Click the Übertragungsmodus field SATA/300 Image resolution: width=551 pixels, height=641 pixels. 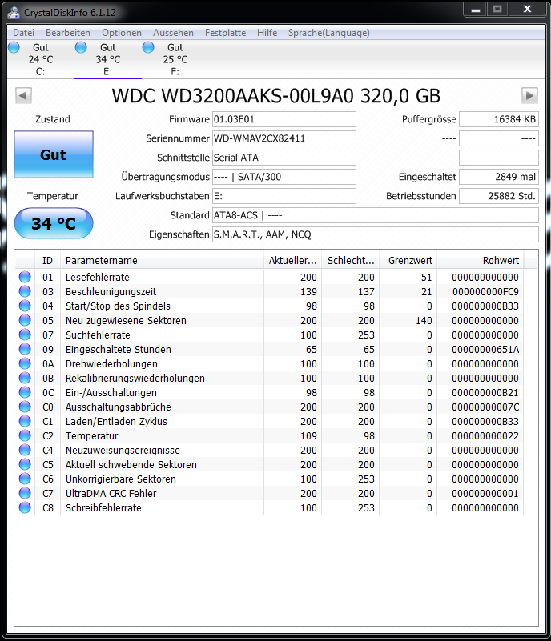284,177
